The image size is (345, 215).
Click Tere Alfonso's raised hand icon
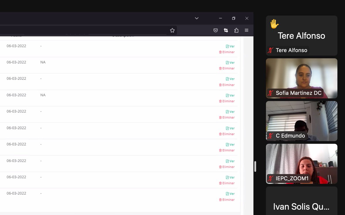click(274, 24)
